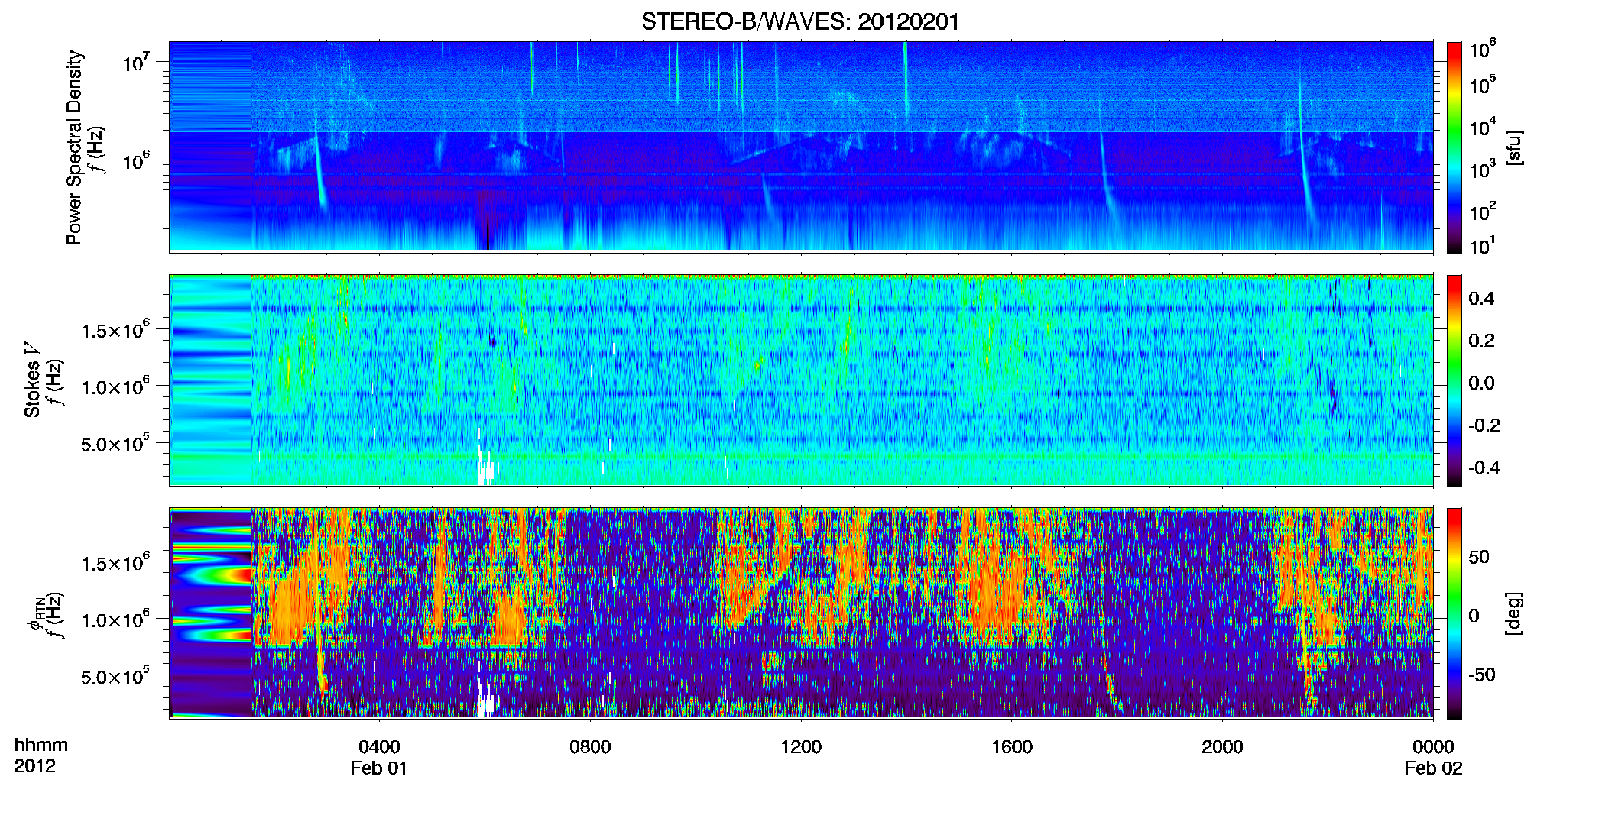
Task: Click the hhmm axis unit label
Action: [41, 746]
